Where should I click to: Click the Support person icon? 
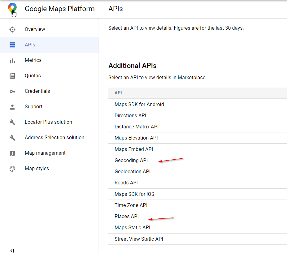[12, 107]
